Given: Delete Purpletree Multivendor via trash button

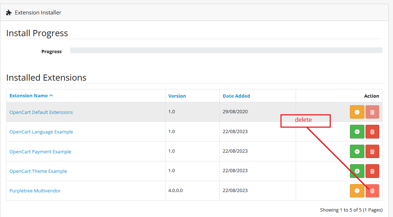Looking at the screenshot, I should point(372,191).
